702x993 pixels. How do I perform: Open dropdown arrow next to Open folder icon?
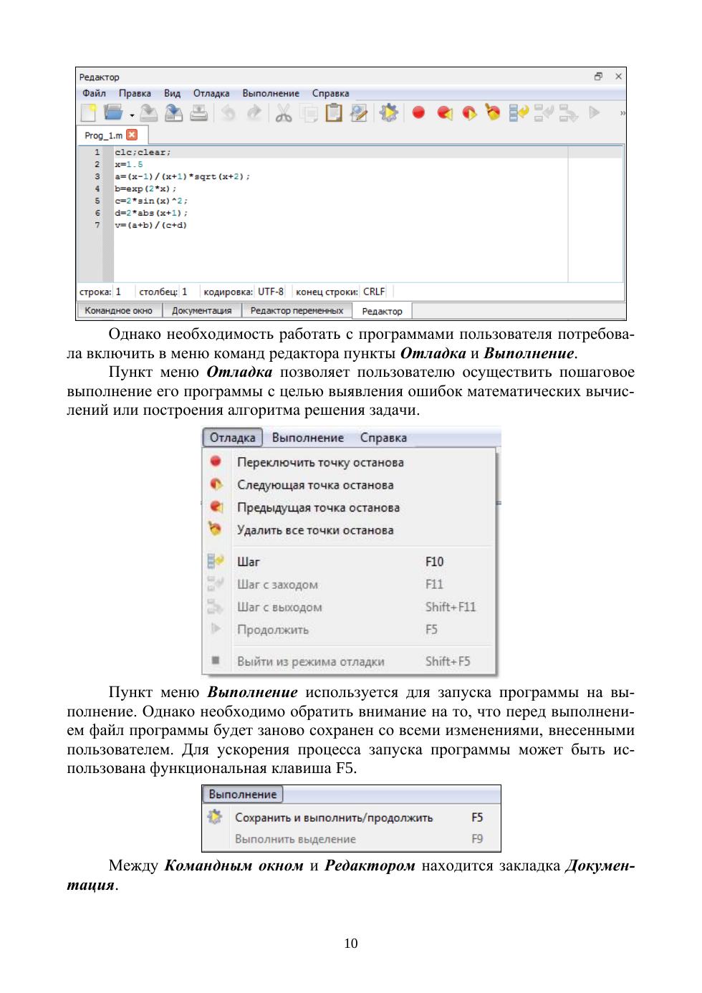[132, 114]
